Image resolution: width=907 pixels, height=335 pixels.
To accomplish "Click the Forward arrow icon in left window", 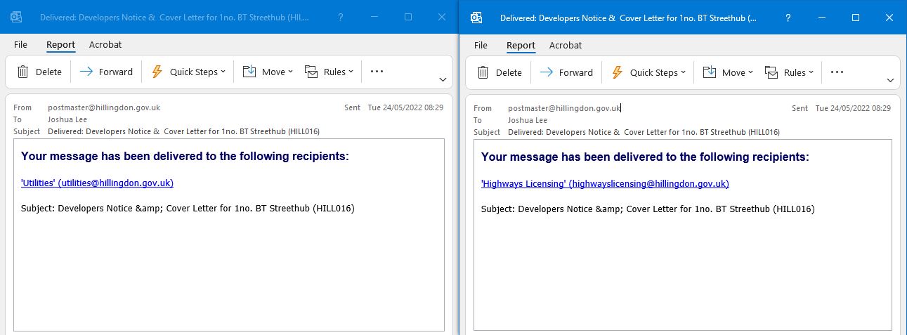I will point(86,72).
